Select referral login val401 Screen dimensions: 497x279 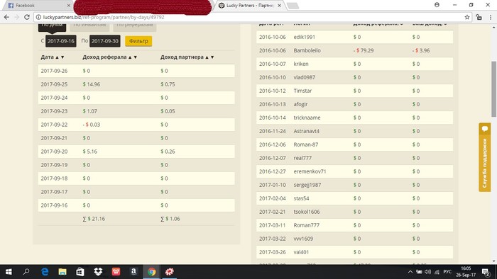click(x=301, y=252)
